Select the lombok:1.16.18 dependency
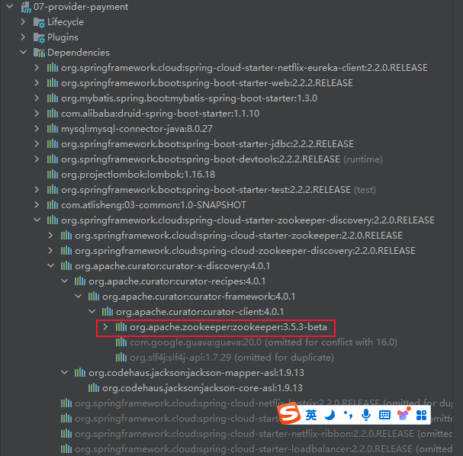 [127, 175]
